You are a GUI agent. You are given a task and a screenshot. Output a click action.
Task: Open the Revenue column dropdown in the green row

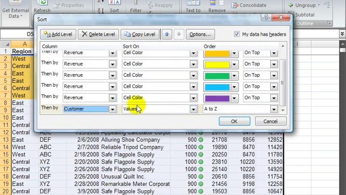[x=112, y=75]
